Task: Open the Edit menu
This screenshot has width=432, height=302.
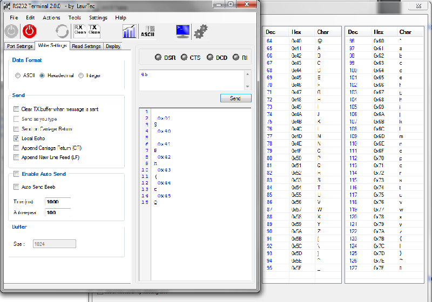Action: (30, 18)
